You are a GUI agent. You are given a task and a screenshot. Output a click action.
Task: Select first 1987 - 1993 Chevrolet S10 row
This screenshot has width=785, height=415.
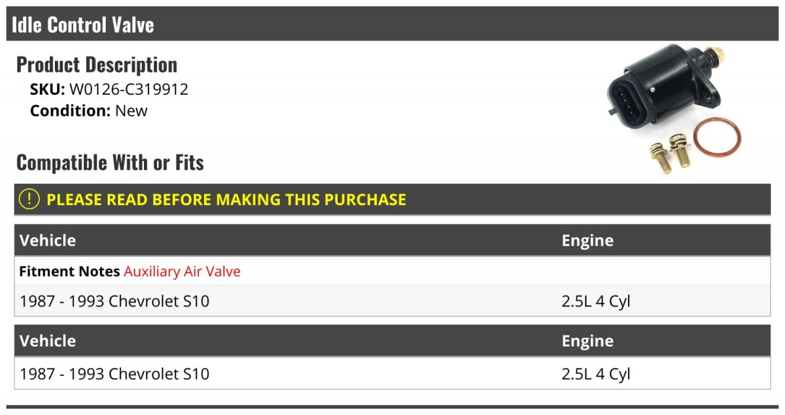click(x=392, y=301)
